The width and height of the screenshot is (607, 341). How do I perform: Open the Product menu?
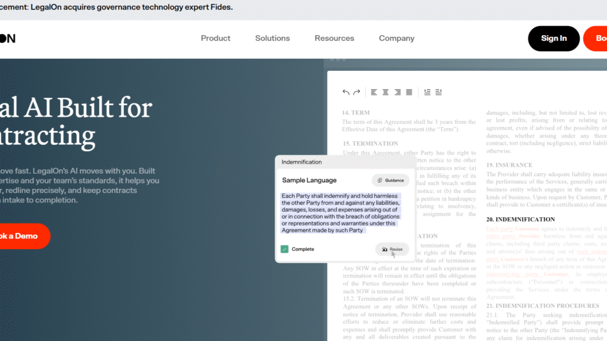pyautogui.click(x=215, y=38)
